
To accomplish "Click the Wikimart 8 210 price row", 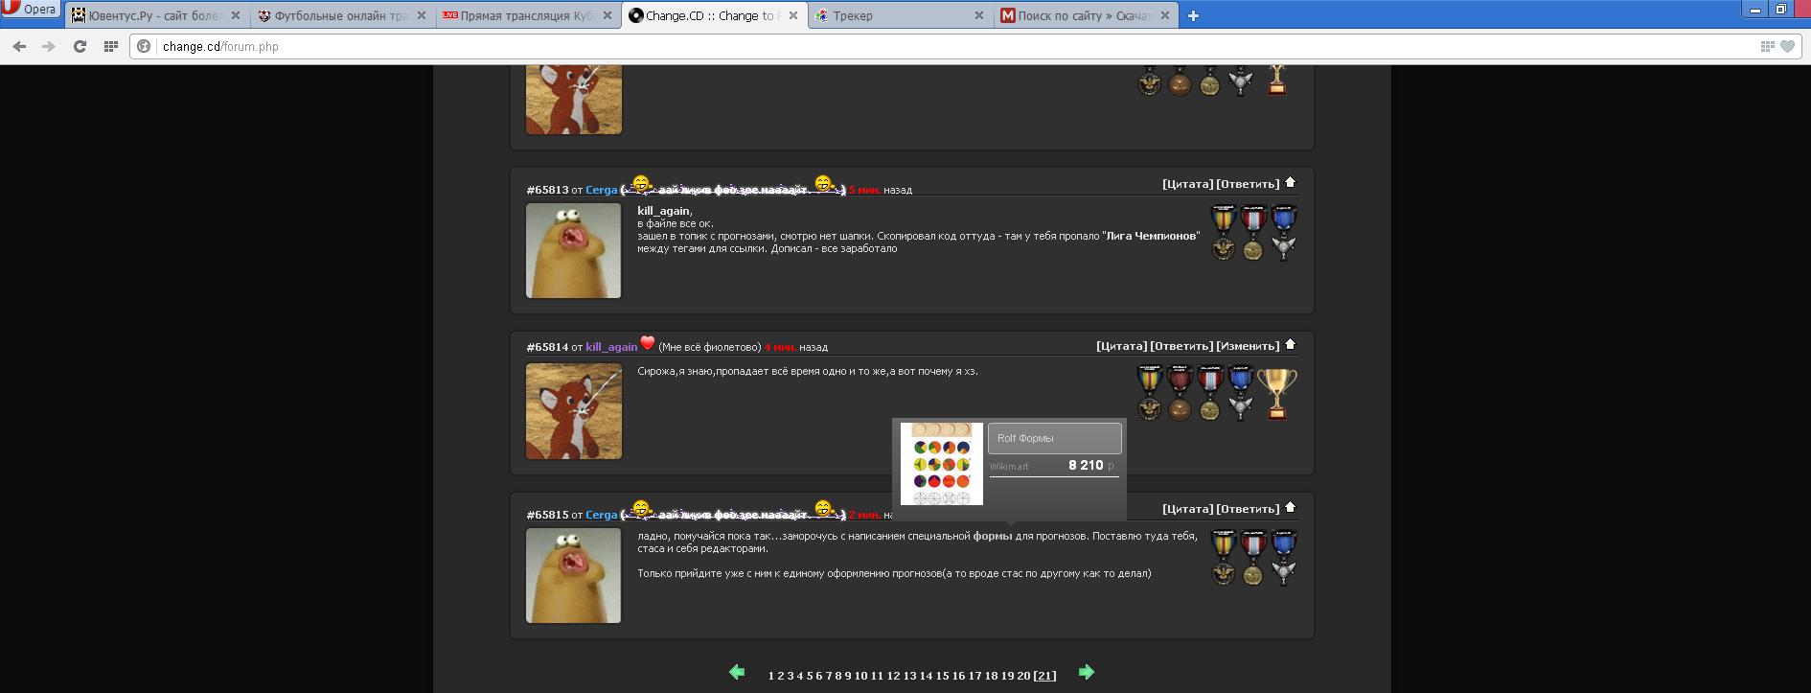I will 1054,466.
